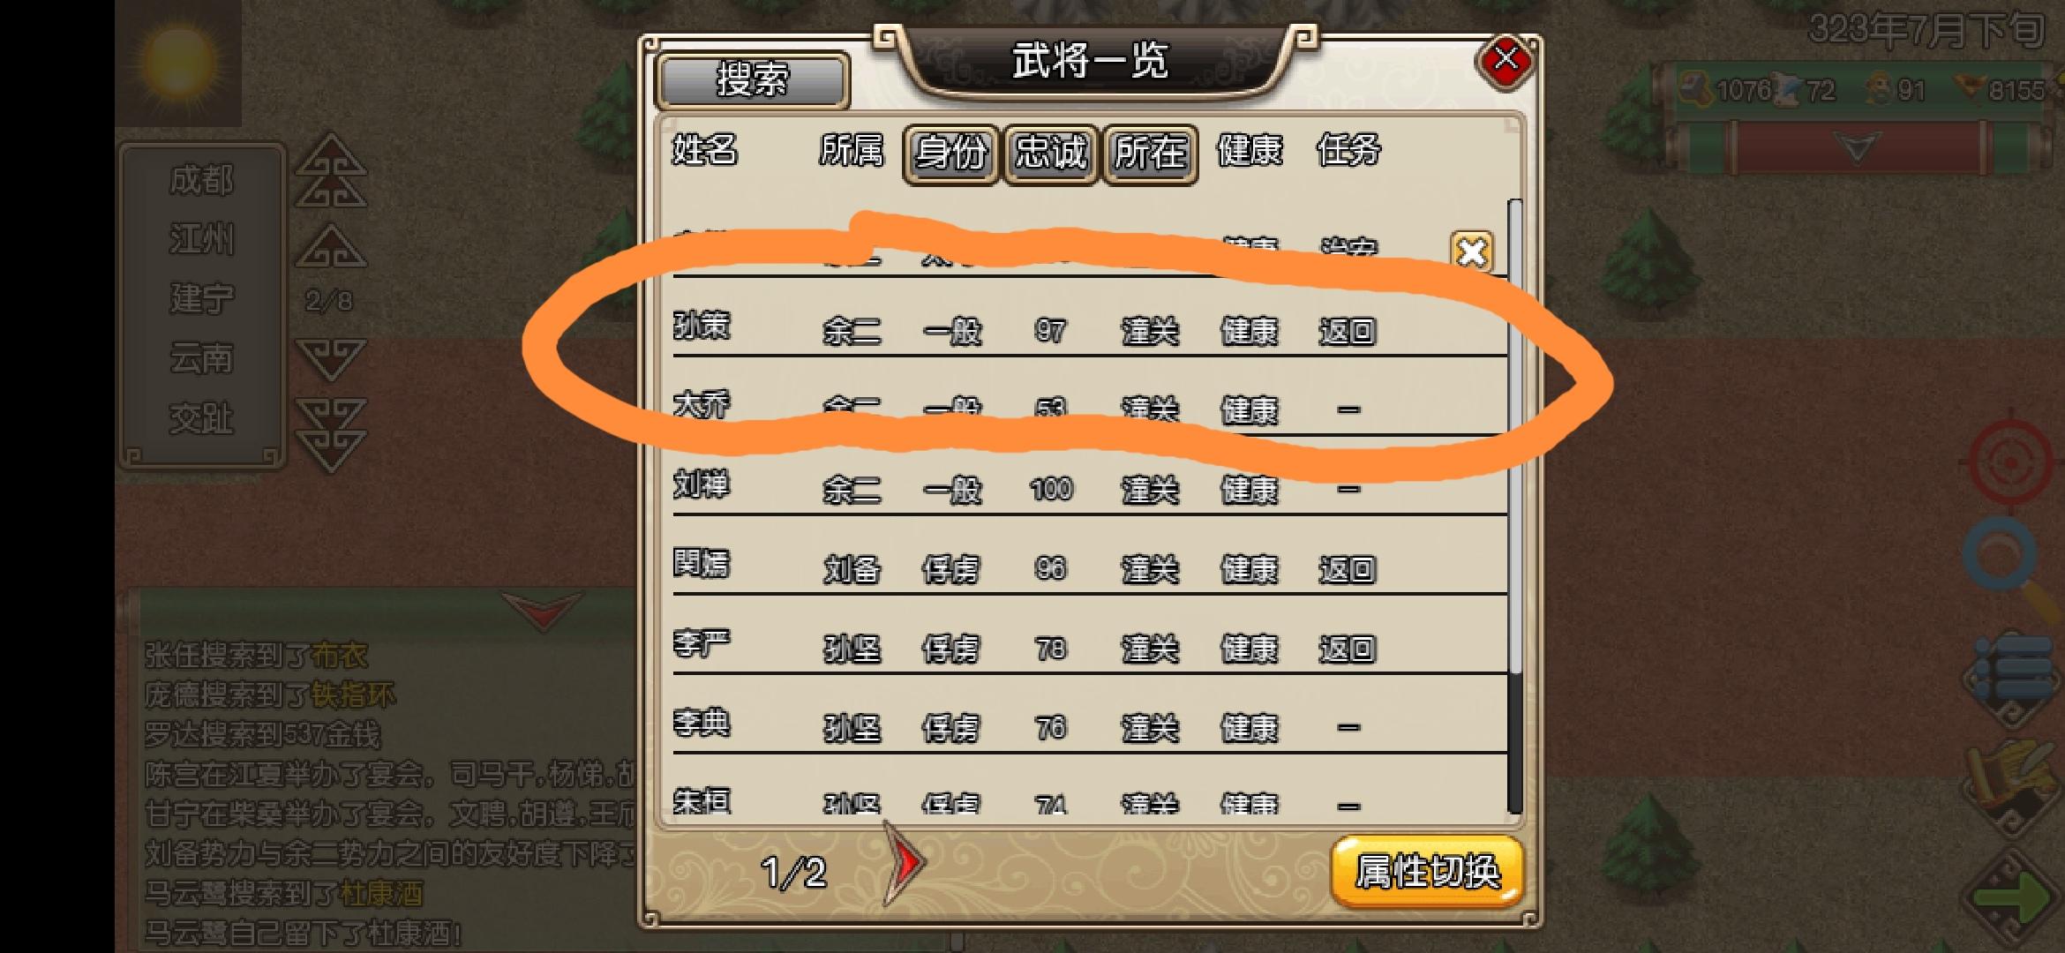Expand the resource bar dropdown arrow

point(1856,146)
